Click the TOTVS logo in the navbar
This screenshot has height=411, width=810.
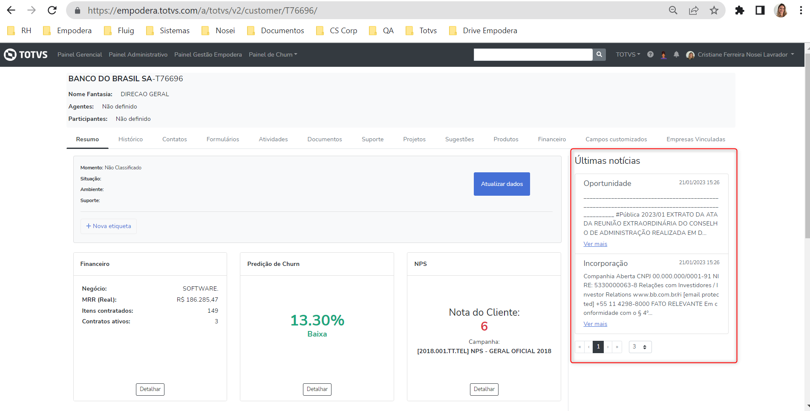(26, 54)
